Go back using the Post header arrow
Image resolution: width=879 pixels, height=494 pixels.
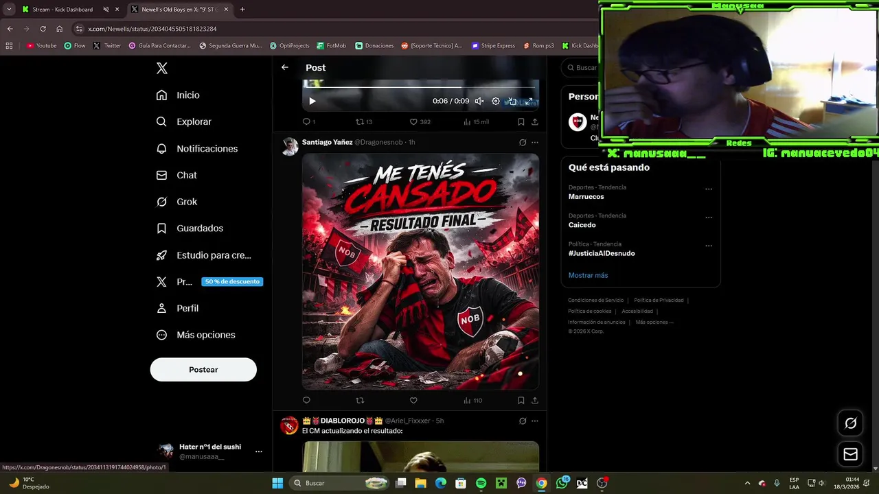click(x=285, y=67)
